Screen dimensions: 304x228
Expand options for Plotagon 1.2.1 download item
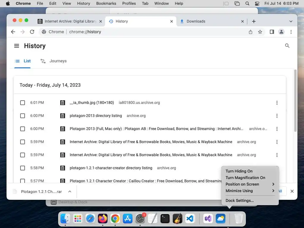coord(70,191)
